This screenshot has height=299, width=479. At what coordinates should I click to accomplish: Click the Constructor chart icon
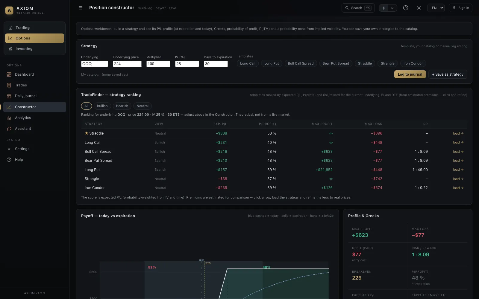(x=9, y=107)
